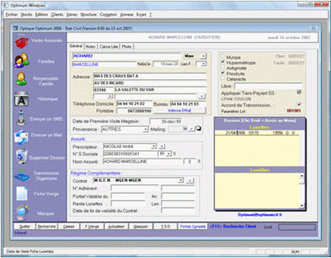Click the plus button after the address line
This screenshot has width=331, height=258.
[x=201, y=97]
